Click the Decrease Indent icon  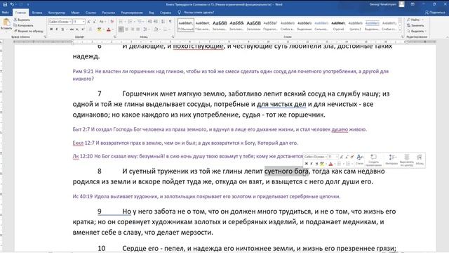click(149, 22)
